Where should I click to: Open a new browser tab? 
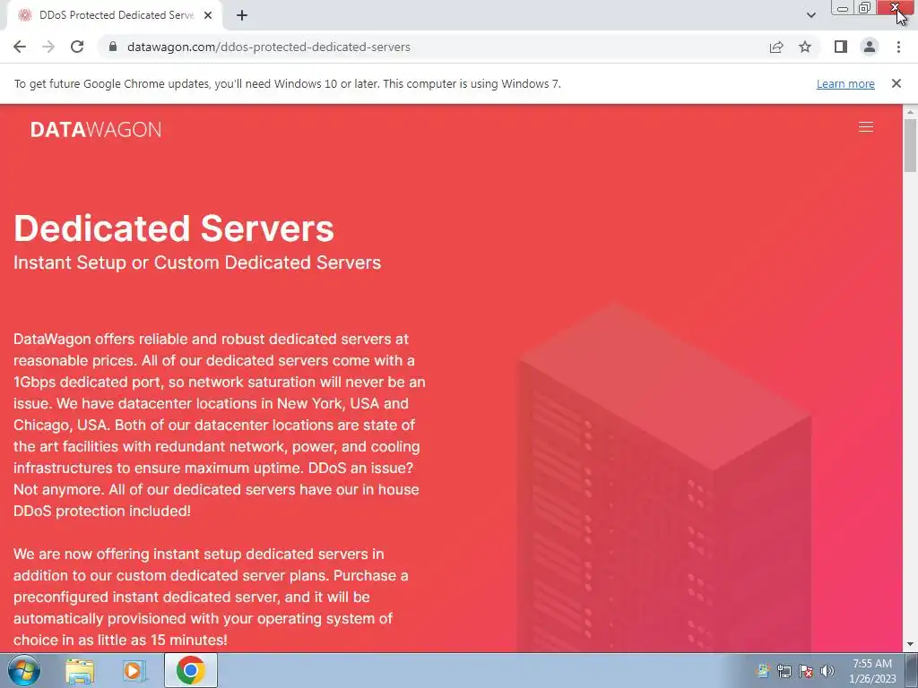[x=242, y=15]
